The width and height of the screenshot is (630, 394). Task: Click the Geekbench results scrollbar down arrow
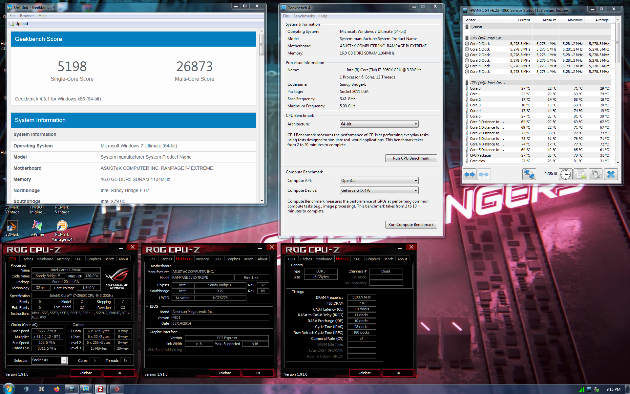click(x=262, y=201)
